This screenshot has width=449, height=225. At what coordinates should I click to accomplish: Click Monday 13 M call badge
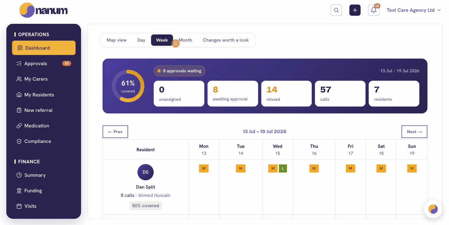click(204, 168)
